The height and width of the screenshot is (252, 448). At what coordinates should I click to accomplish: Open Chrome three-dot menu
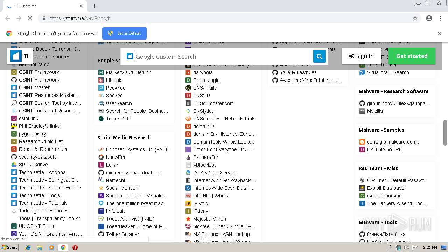click(440, 18)
